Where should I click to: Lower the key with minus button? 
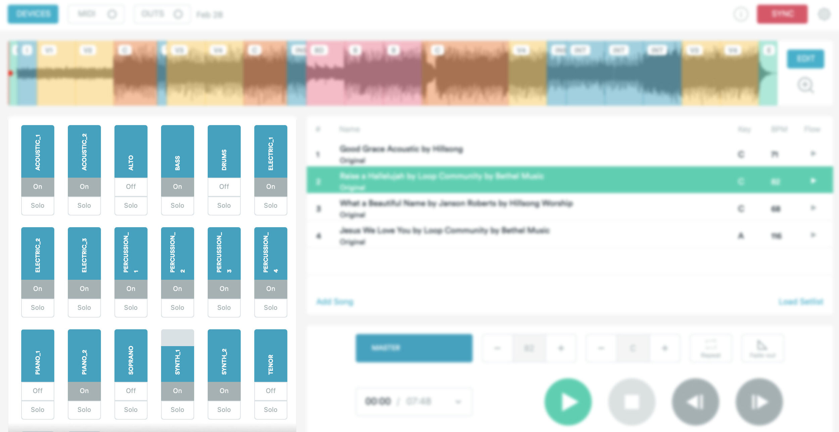pyautogui.click(x=601, y=348)
